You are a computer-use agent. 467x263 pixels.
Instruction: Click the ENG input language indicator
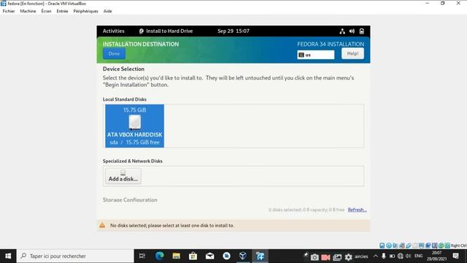418,256
